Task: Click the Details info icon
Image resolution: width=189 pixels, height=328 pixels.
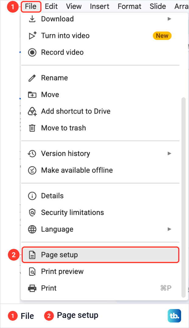Action: (x=32, y=196)
